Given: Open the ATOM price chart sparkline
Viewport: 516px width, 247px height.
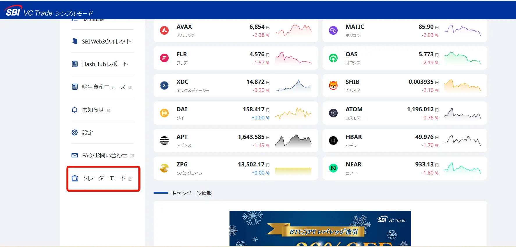Looking at the screenshot, I should pos(462,113).
